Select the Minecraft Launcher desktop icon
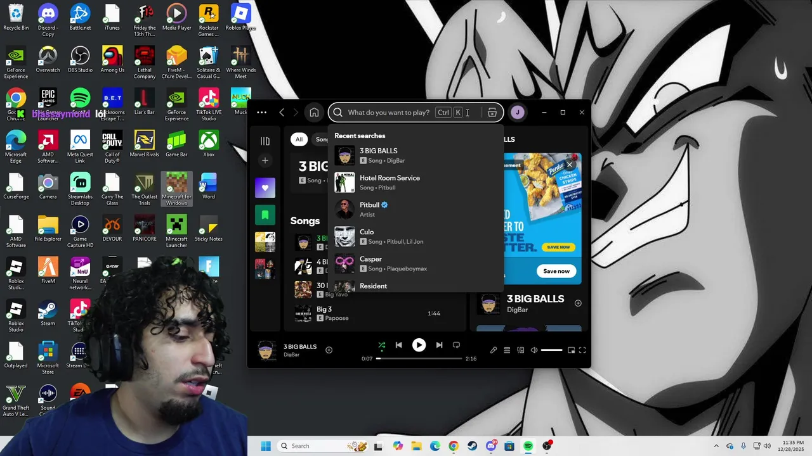This screenshot has height=456, width=812. coord(176,232)
